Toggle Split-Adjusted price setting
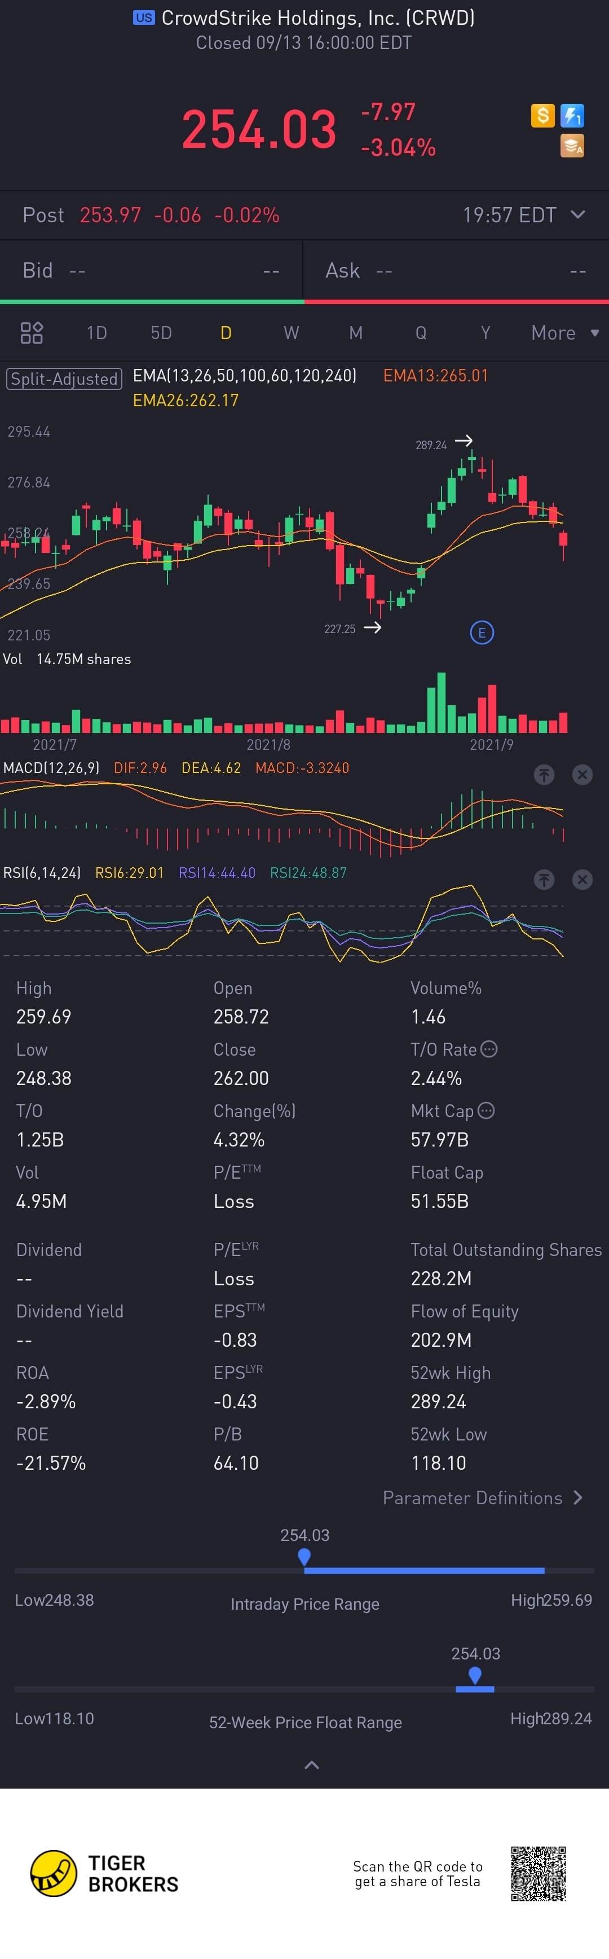 tap(64, 378)
